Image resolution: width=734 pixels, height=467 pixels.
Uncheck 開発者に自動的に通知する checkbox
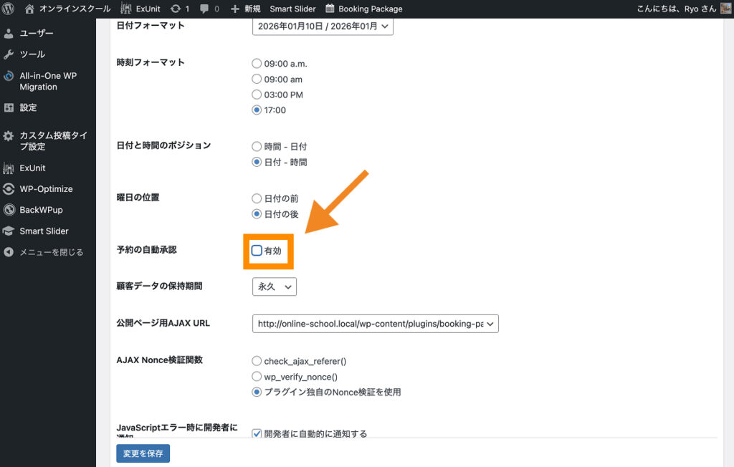tap(257, 433)
